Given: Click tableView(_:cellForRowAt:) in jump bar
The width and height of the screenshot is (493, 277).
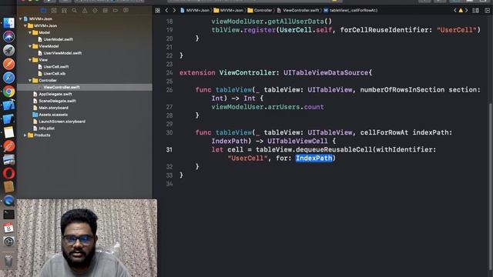Looking at the screenshot, I should point(350,10).
